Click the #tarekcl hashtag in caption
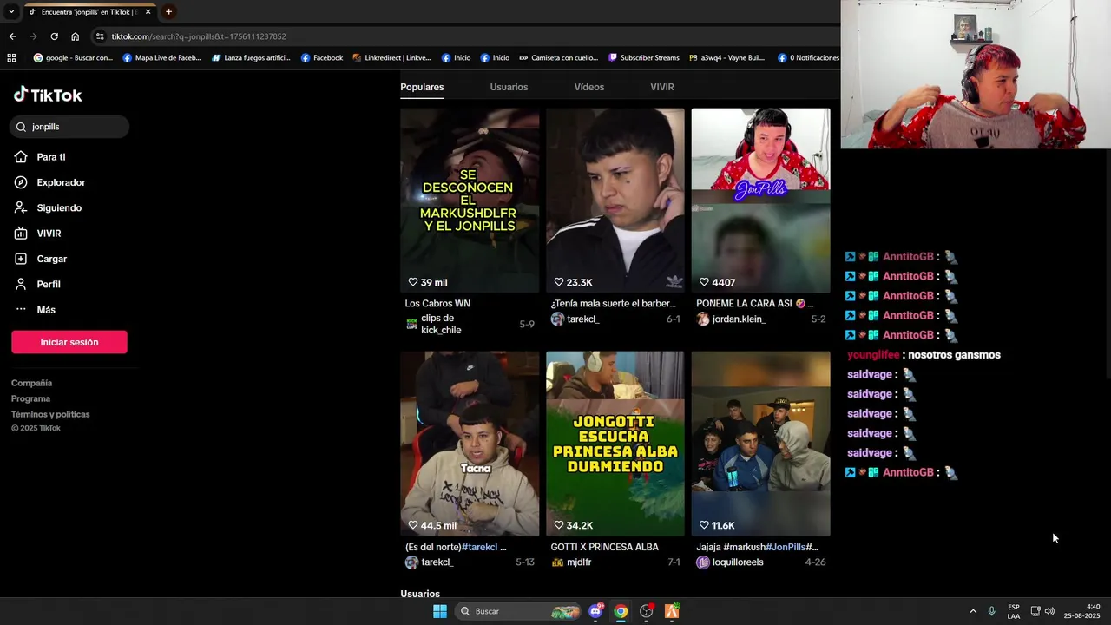The height and width of the screenshot is (625, 1111). (x=480, y=547)
